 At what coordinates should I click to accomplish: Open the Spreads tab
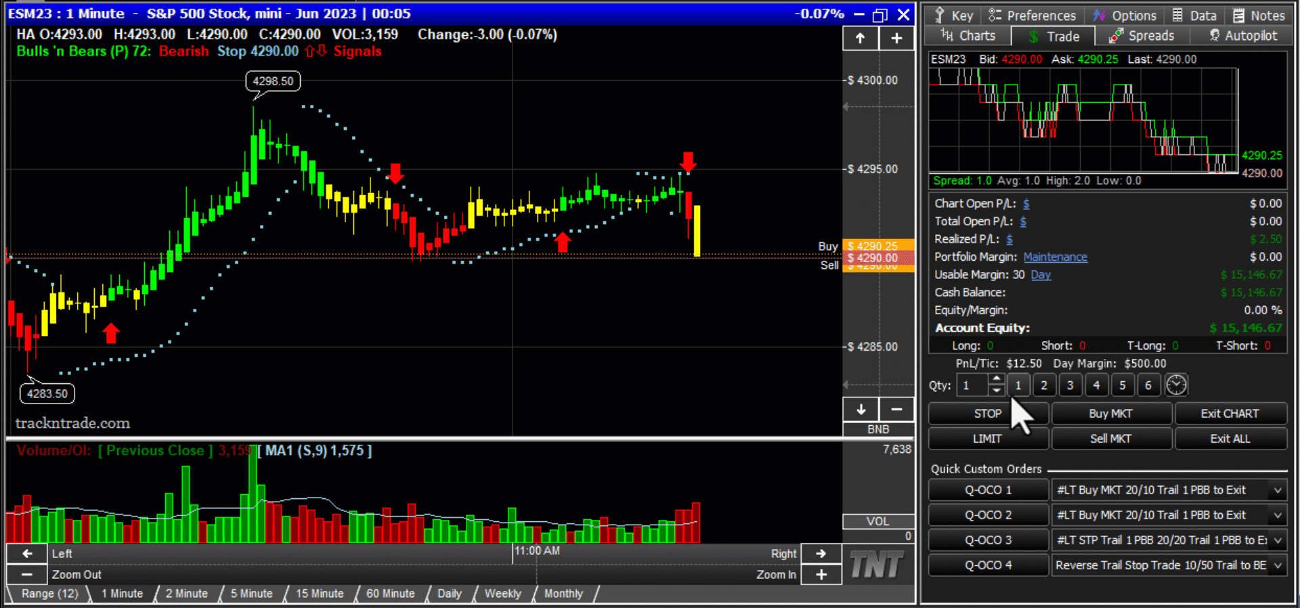pyautogui.click(x=1142, y=36)
